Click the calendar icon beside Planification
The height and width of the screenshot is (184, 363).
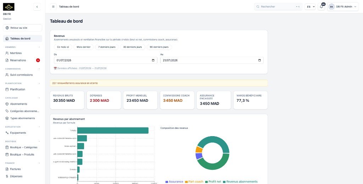click(7, 90)
